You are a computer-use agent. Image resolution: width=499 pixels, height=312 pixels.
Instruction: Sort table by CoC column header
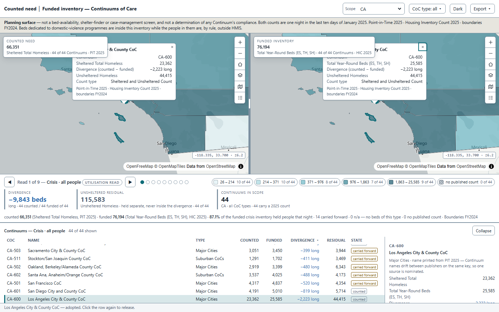[11, 240]
